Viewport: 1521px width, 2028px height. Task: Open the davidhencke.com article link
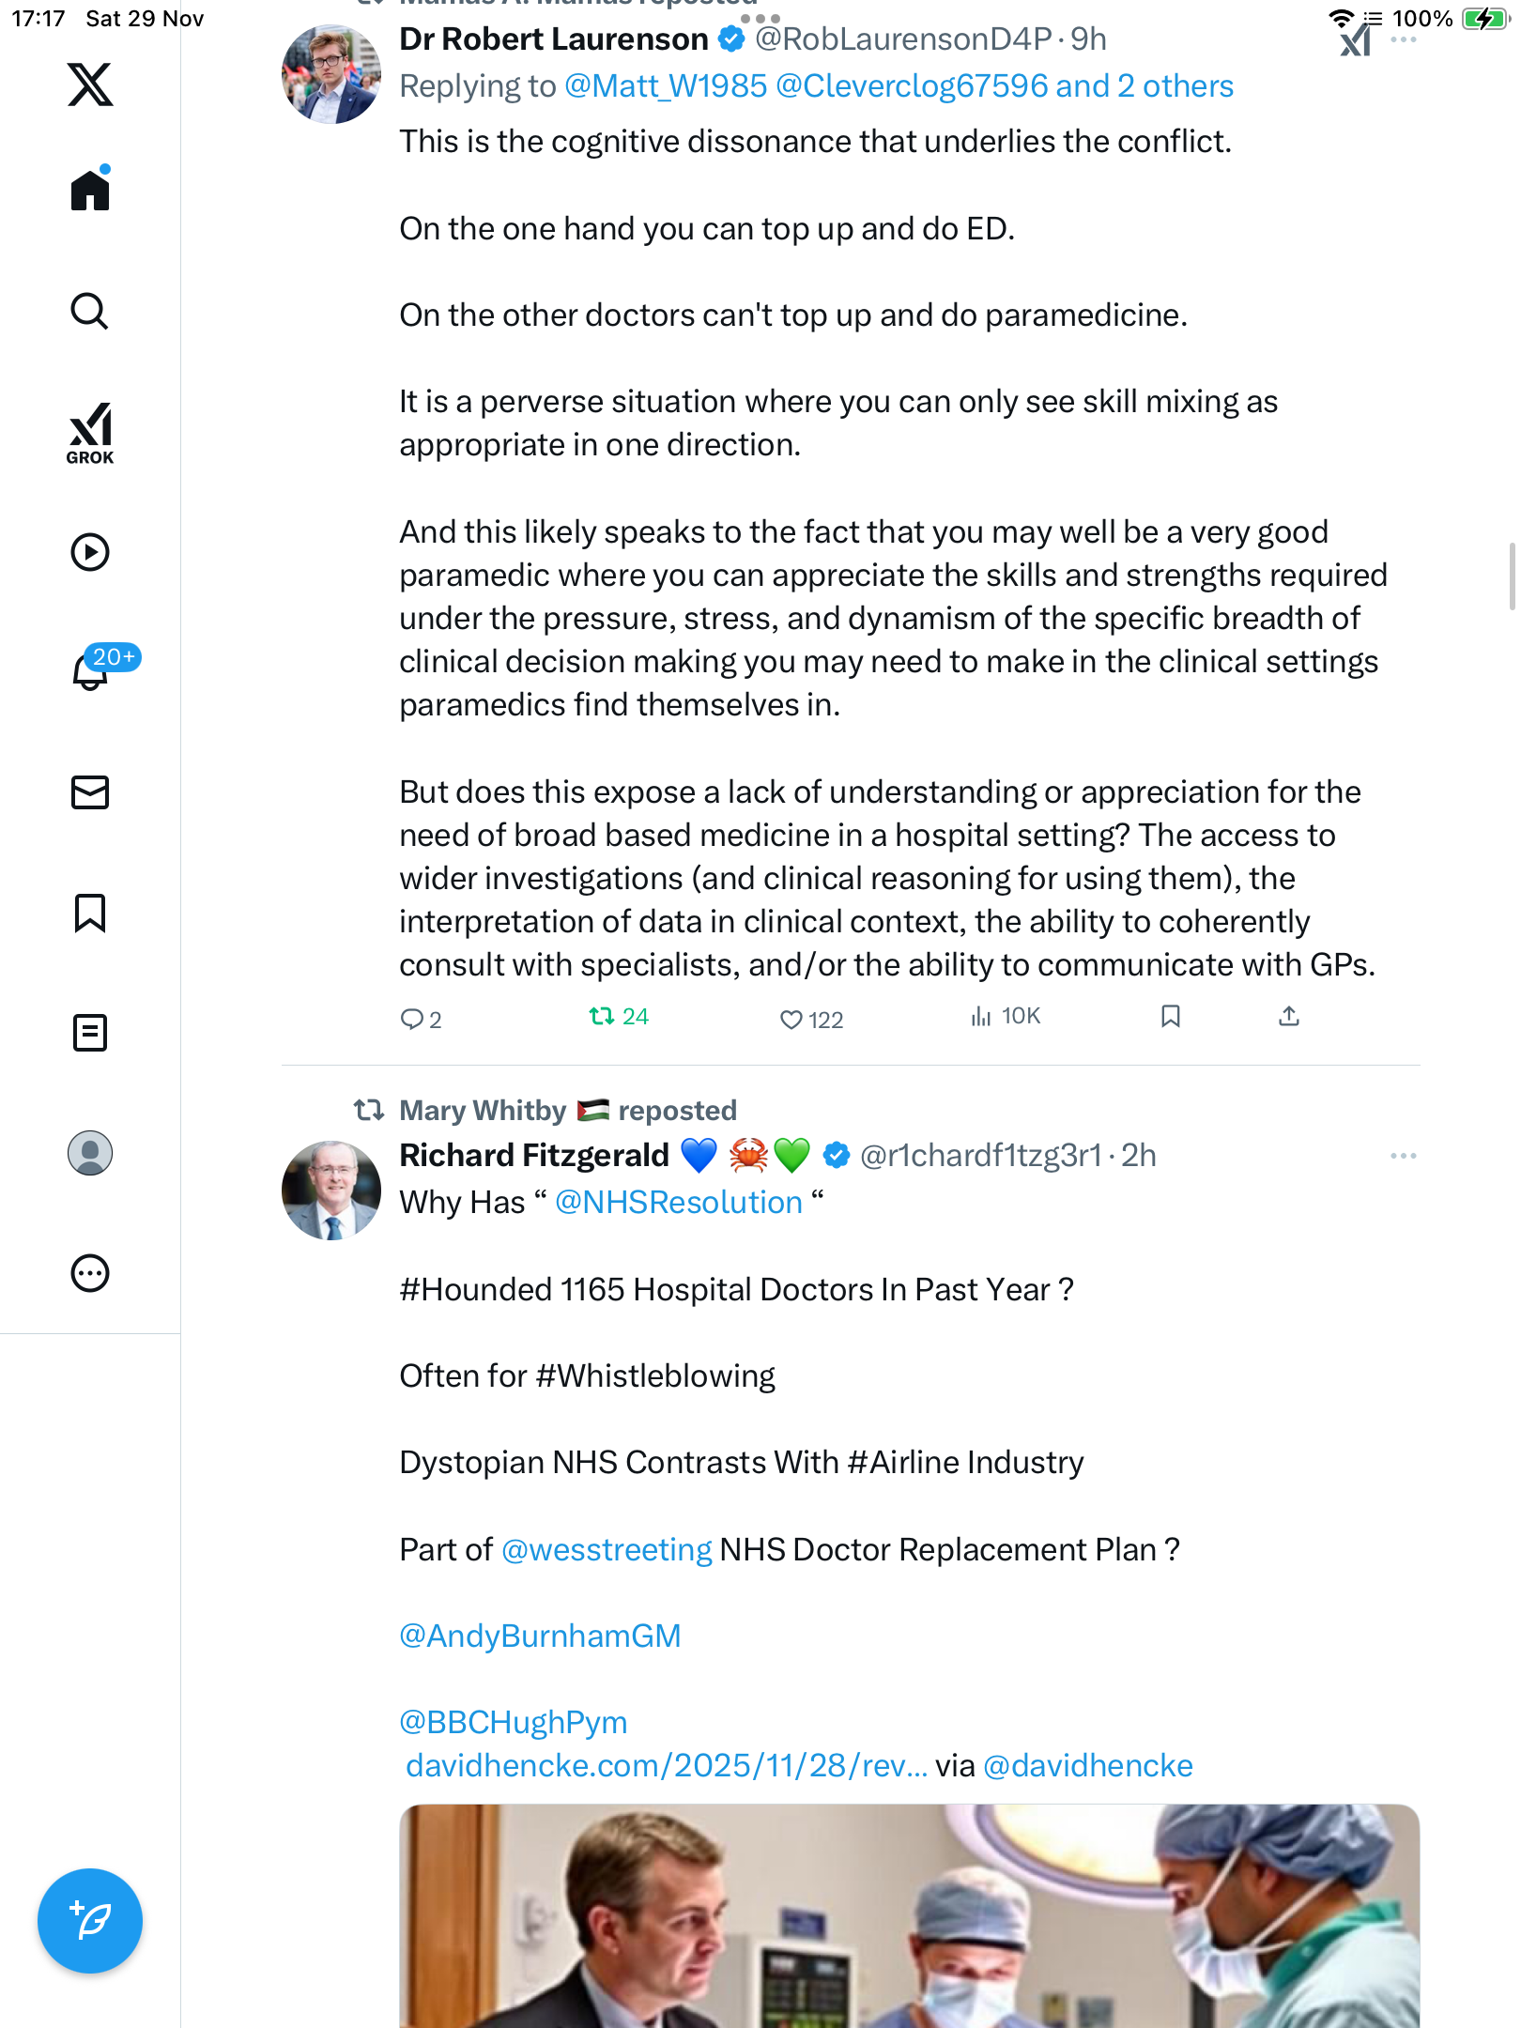point(666,1766)
